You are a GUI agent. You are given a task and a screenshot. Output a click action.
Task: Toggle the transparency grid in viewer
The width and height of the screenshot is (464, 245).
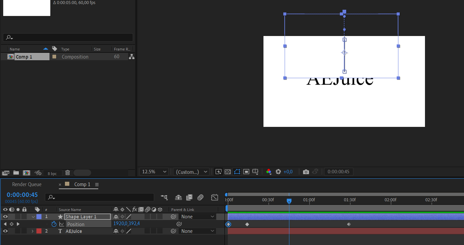(227, 172)
